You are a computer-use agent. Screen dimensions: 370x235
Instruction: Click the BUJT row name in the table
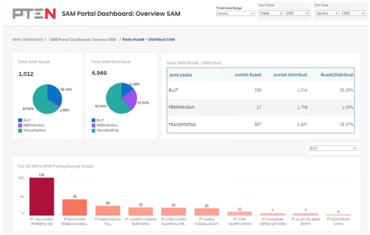[x=173, y=90]
